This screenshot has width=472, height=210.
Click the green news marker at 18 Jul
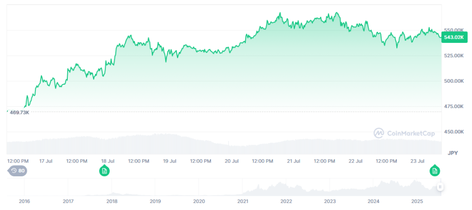(105, 171)
